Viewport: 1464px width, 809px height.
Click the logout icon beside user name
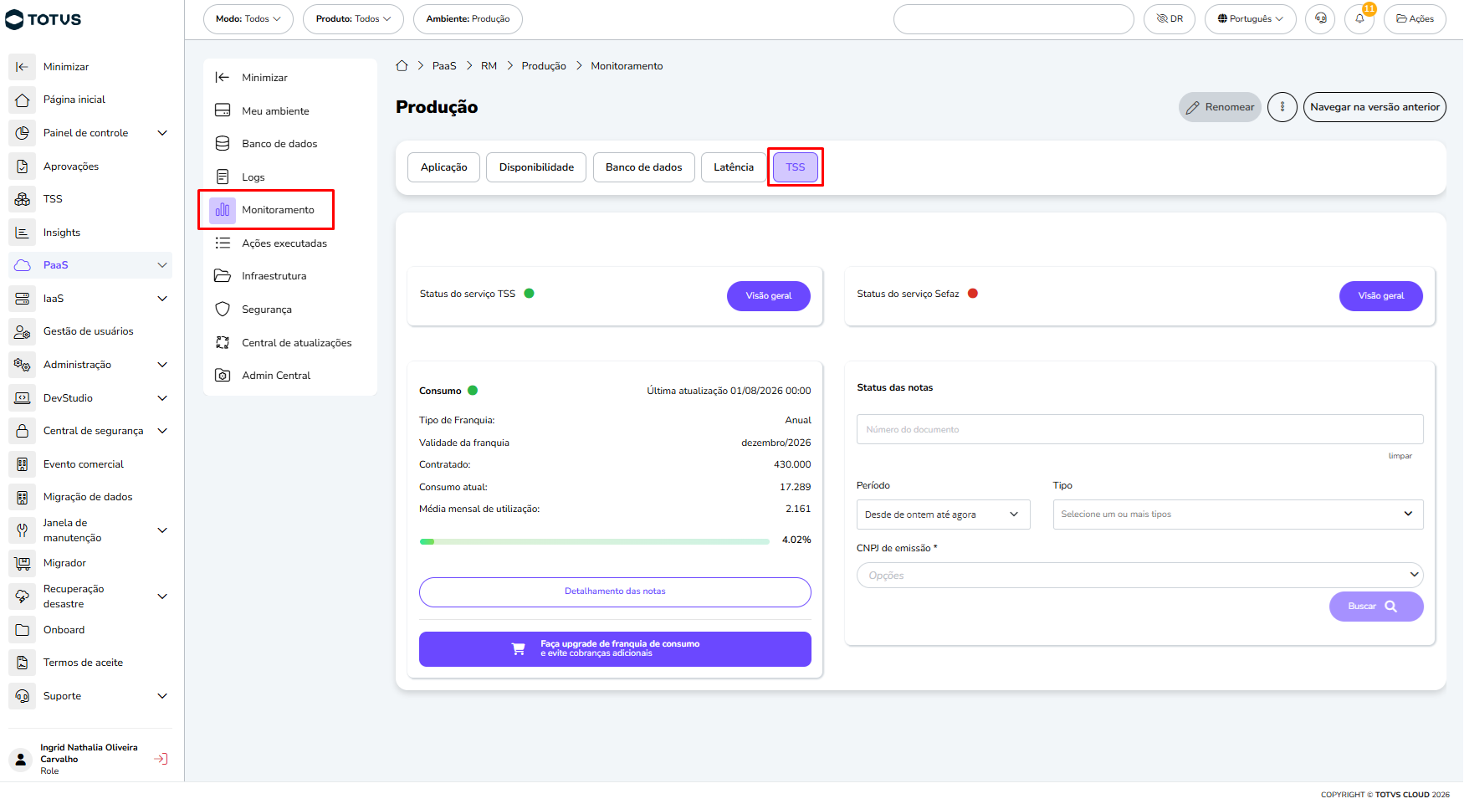click(161, 759)
